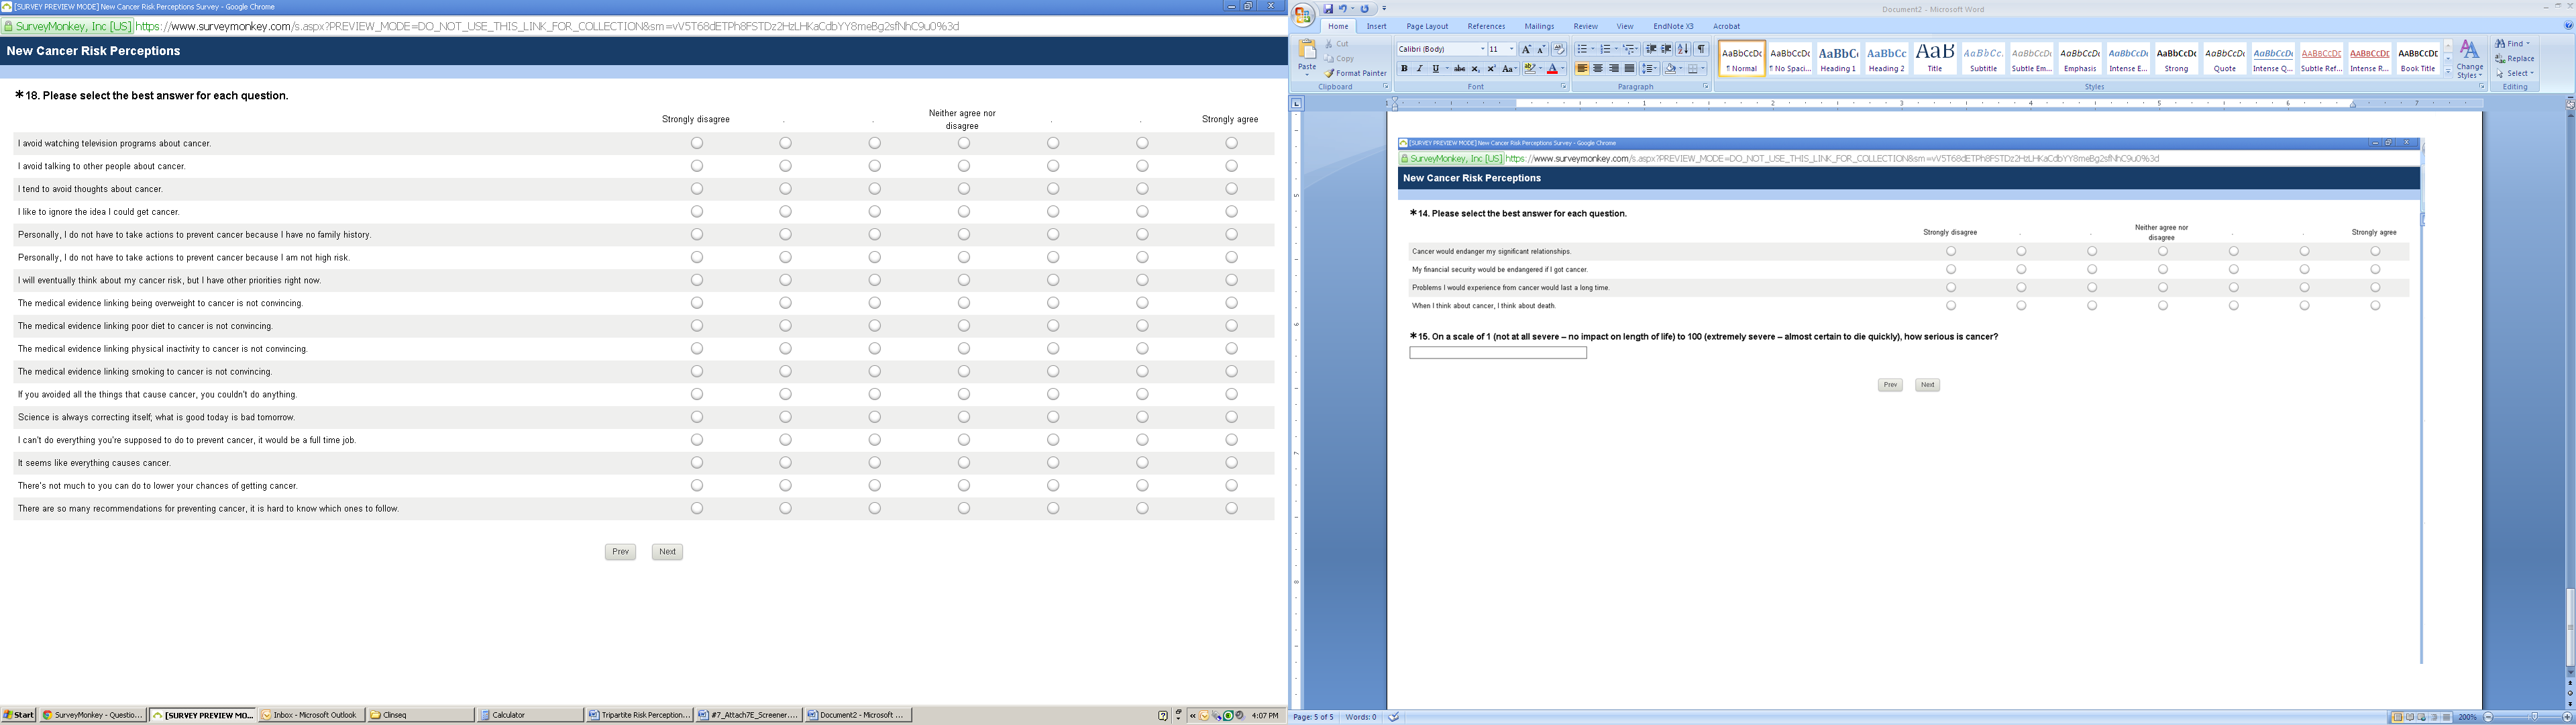2576x725 pixels.
Task: Select Strongly disagree for avoiding television programs
Action: coord(697,143)
